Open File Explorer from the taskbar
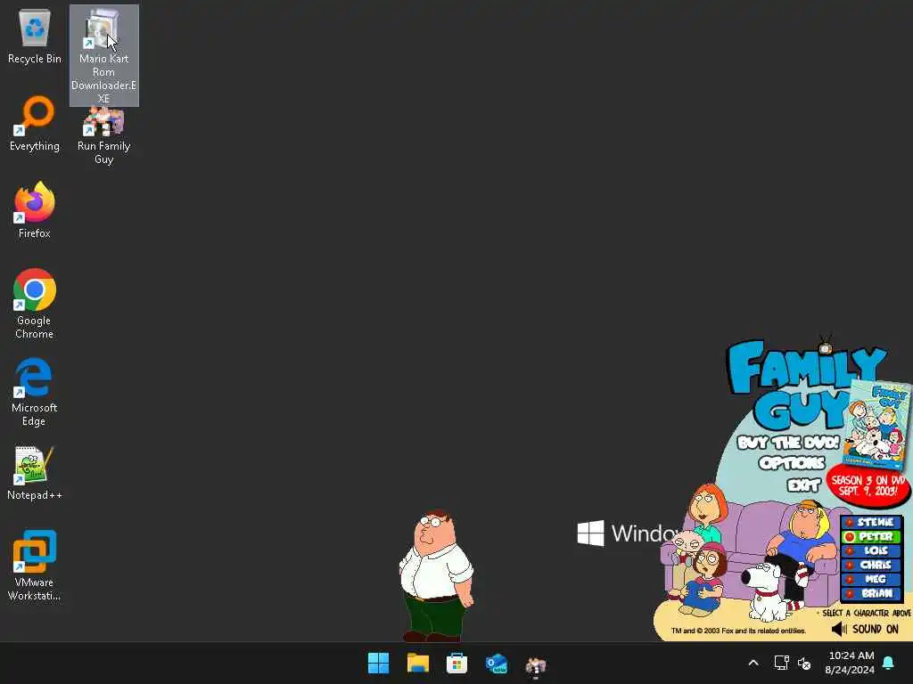913x684 pixels. pos(418,663)
